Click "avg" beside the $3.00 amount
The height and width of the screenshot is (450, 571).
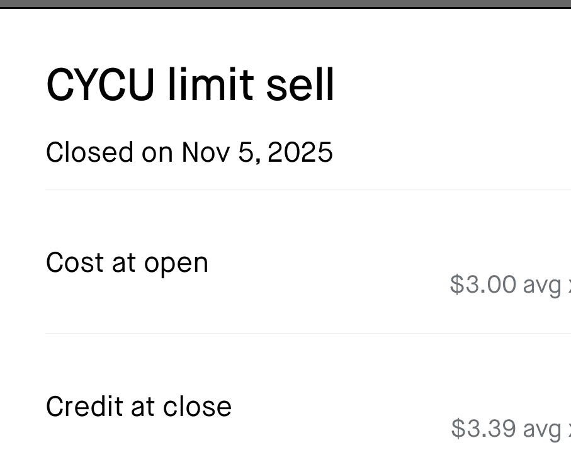pyautogui.click(x=542, y=286)
